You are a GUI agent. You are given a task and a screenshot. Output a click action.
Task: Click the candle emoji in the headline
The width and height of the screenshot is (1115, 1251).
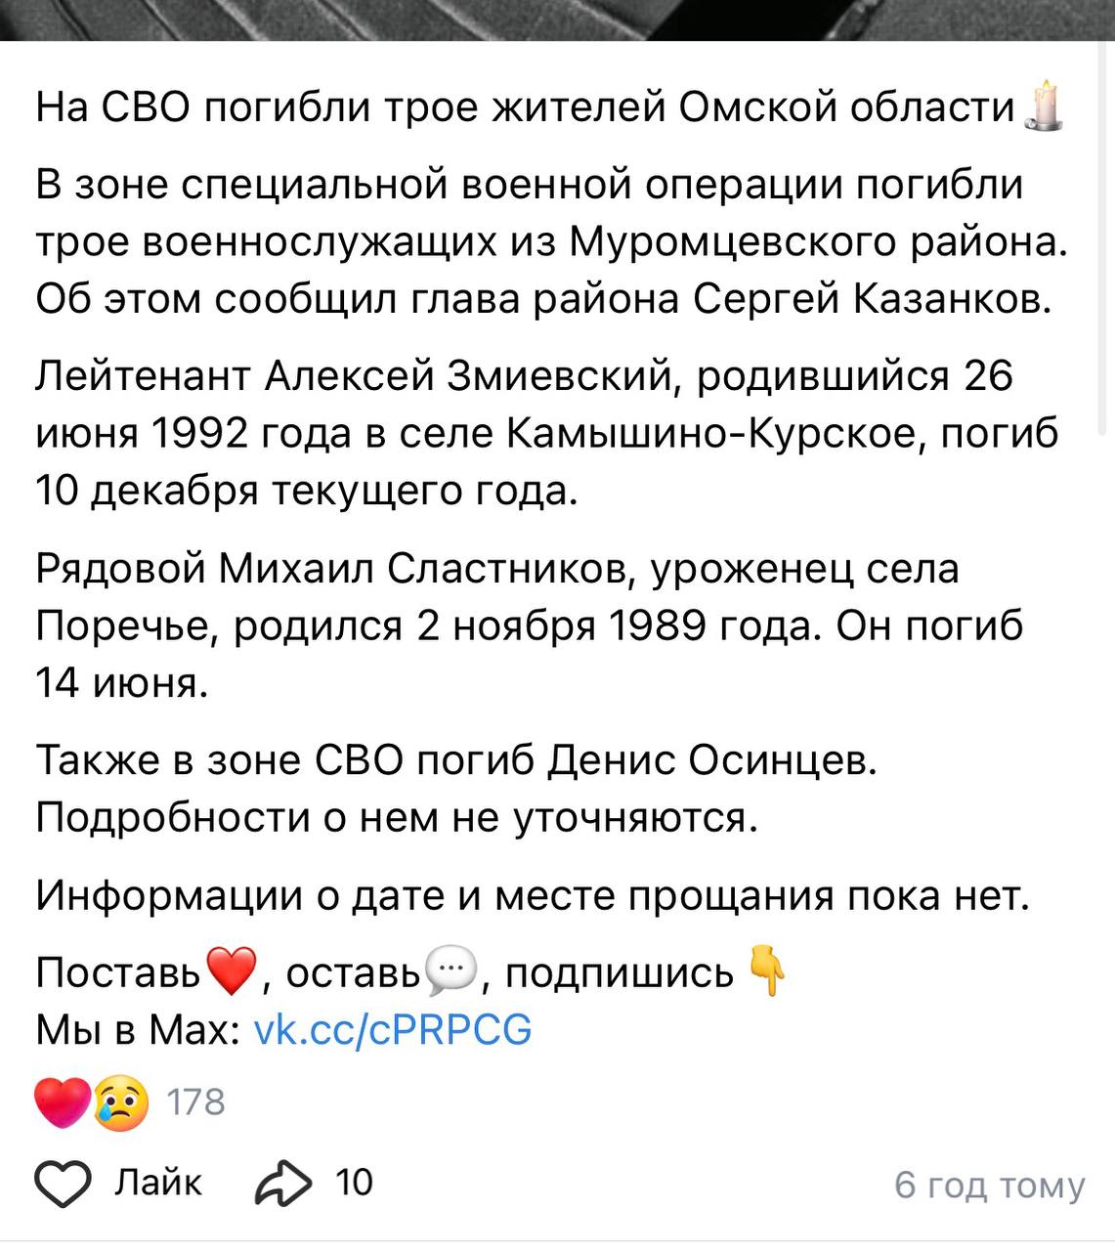pyautogui.click(x=1043, y=106)
